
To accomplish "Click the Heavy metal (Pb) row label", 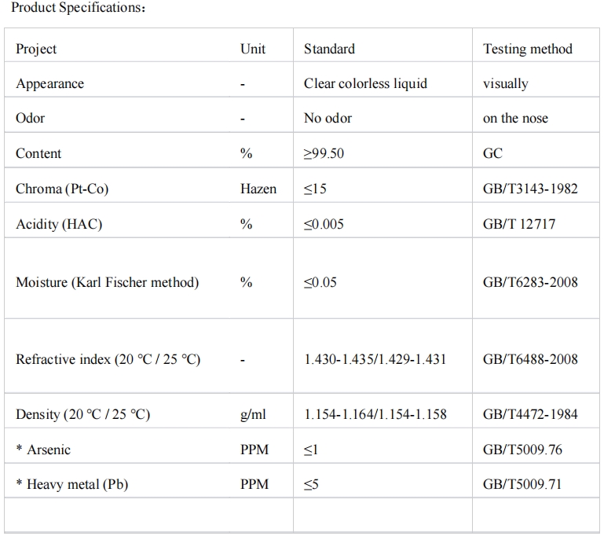I will [x=72, y=484].
